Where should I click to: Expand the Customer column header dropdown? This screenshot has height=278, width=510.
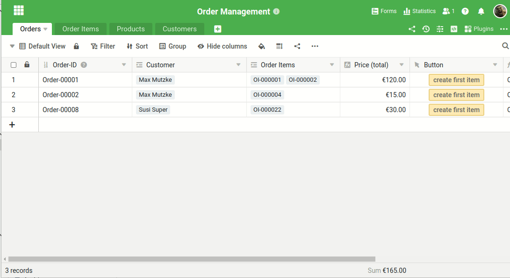coord(237,64)
